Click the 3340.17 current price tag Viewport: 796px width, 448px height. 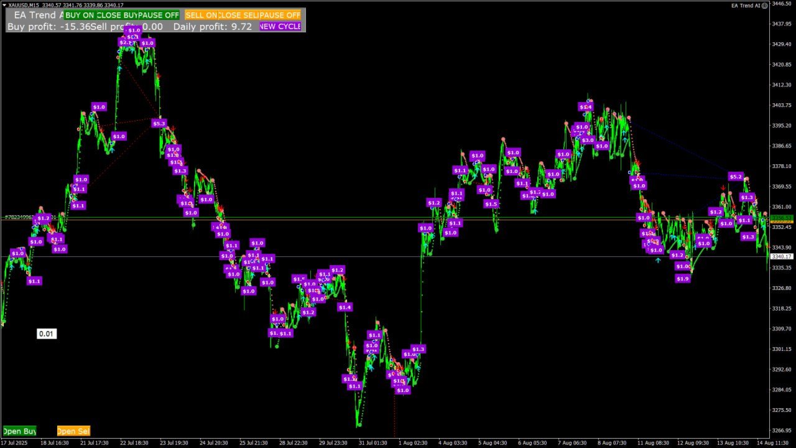(x=782, y=256)
